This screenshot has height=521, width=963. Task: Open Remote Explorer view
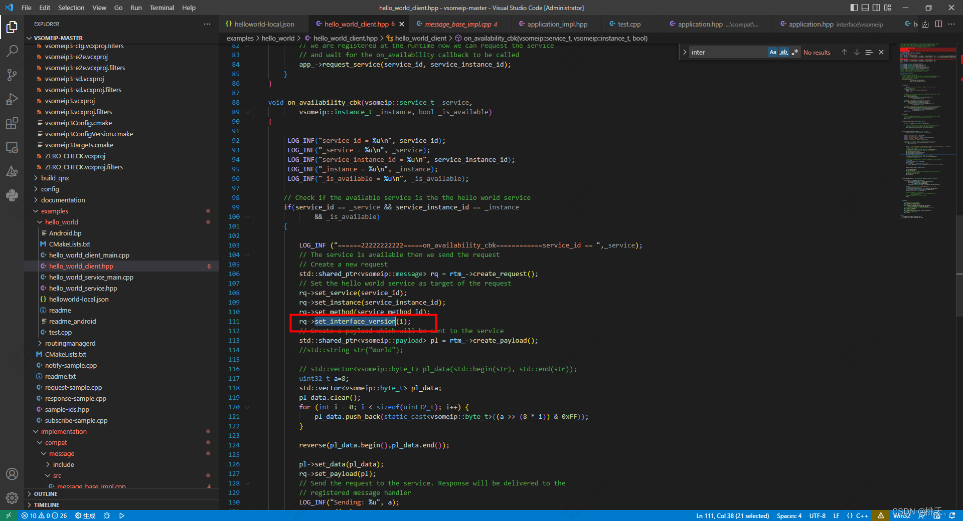point(12,148)
